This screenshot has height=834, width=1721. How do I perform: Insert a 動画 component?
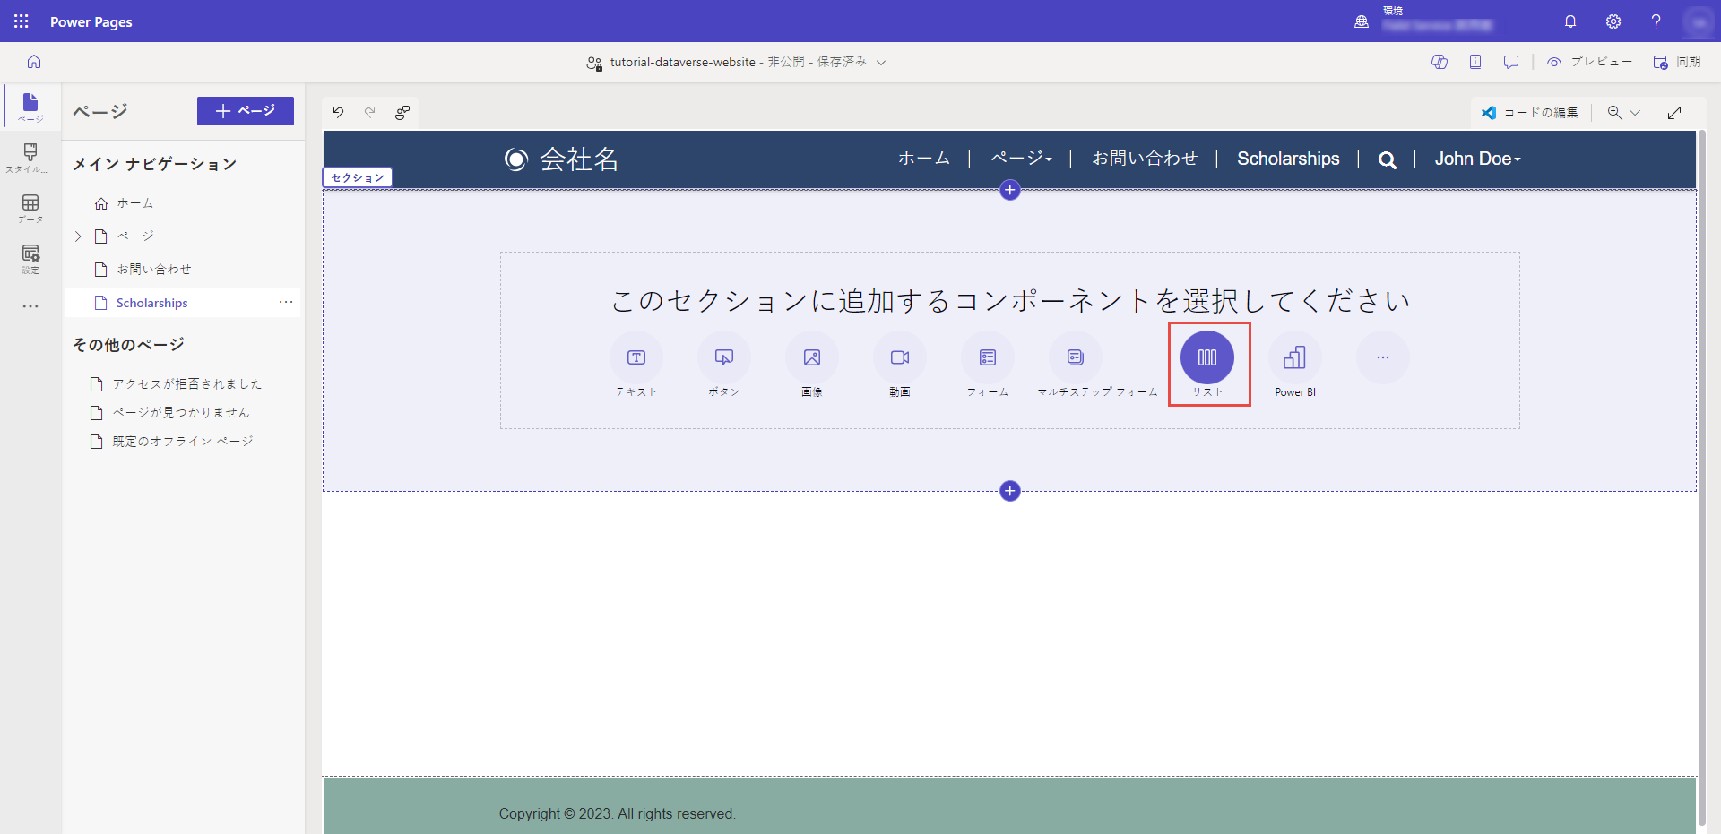pyautogui.click(x=900, y=357)
